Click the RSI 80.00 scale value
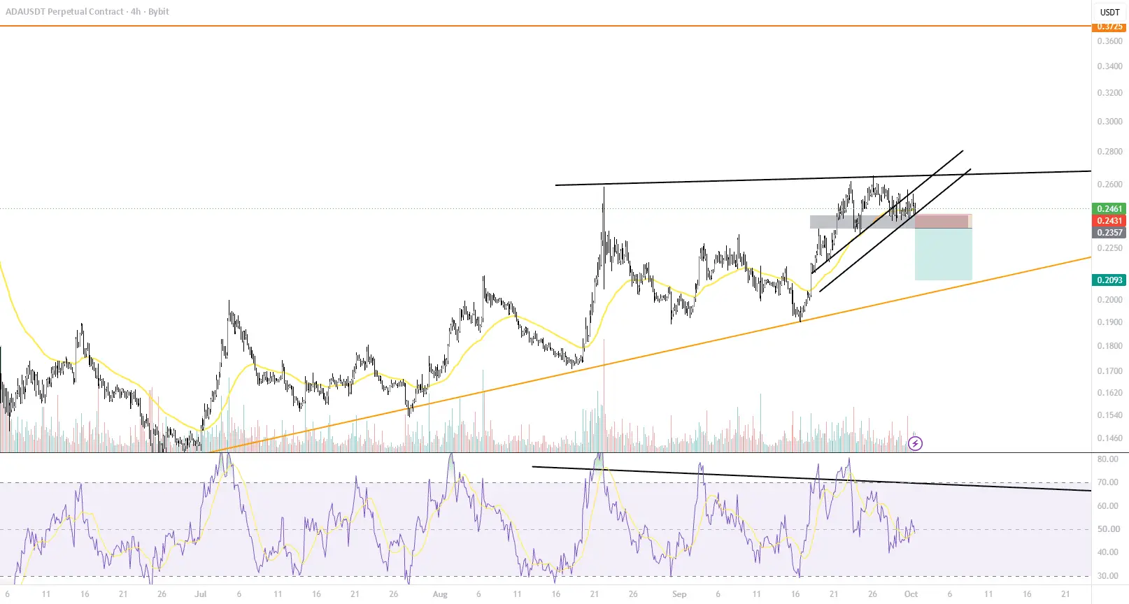Viewport: 1129px width, 604px height. tap(1108, 459)
